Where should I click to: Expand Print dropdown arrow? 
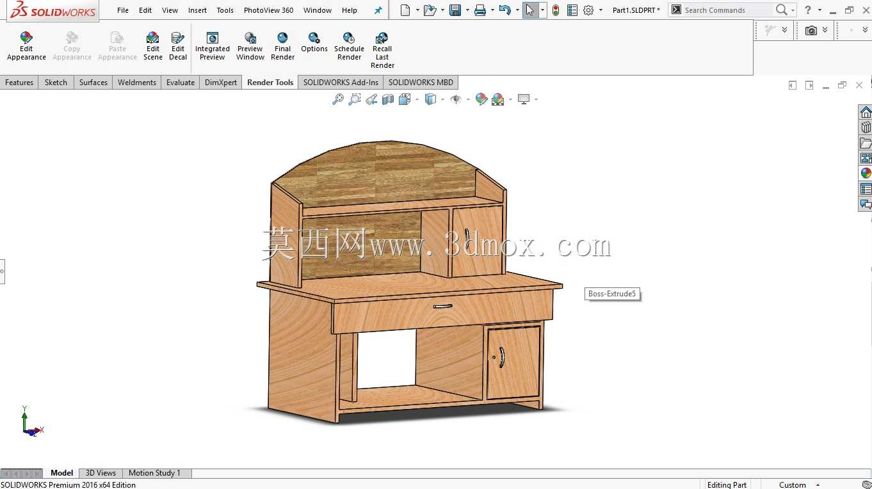[x=492, y=10]
